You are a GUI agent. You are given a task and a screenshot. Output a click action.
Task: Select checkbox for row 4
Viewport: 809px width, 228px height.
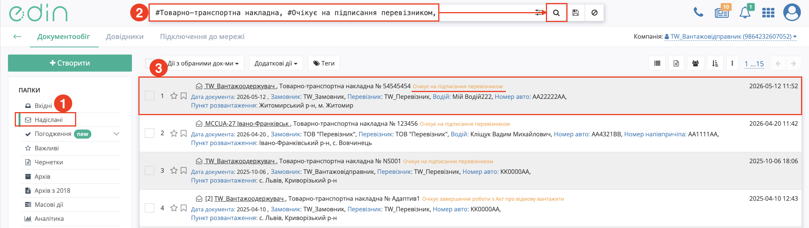point(150,208)
